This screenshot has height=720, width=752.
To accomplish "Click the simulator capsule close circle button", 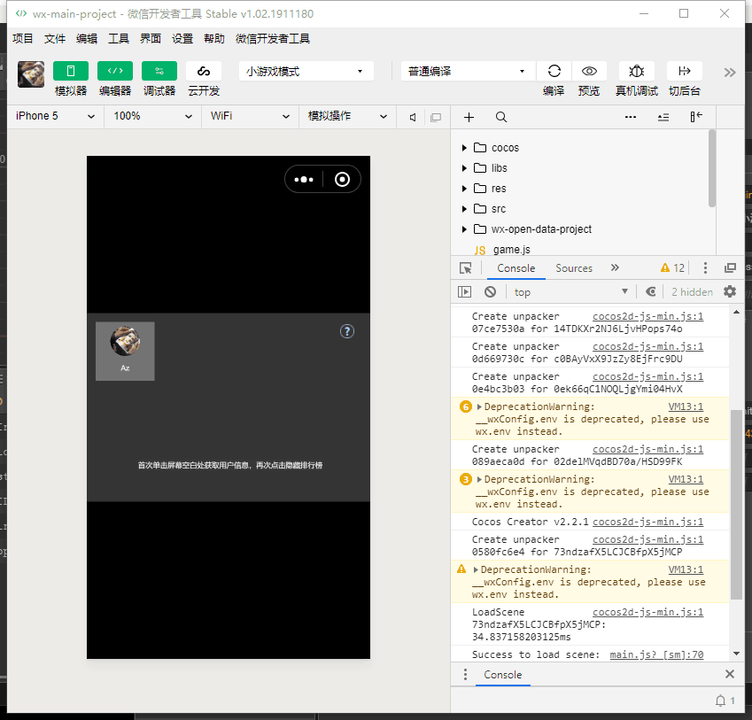I will (342, 179).
